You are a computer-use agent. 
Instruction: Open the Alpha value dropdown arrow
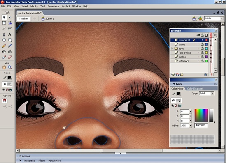191,126
